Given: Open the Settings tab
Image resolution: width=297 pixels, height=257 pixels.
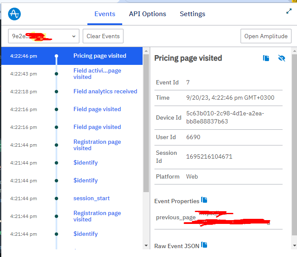Looking at the screenshot, I should [193, 14].
